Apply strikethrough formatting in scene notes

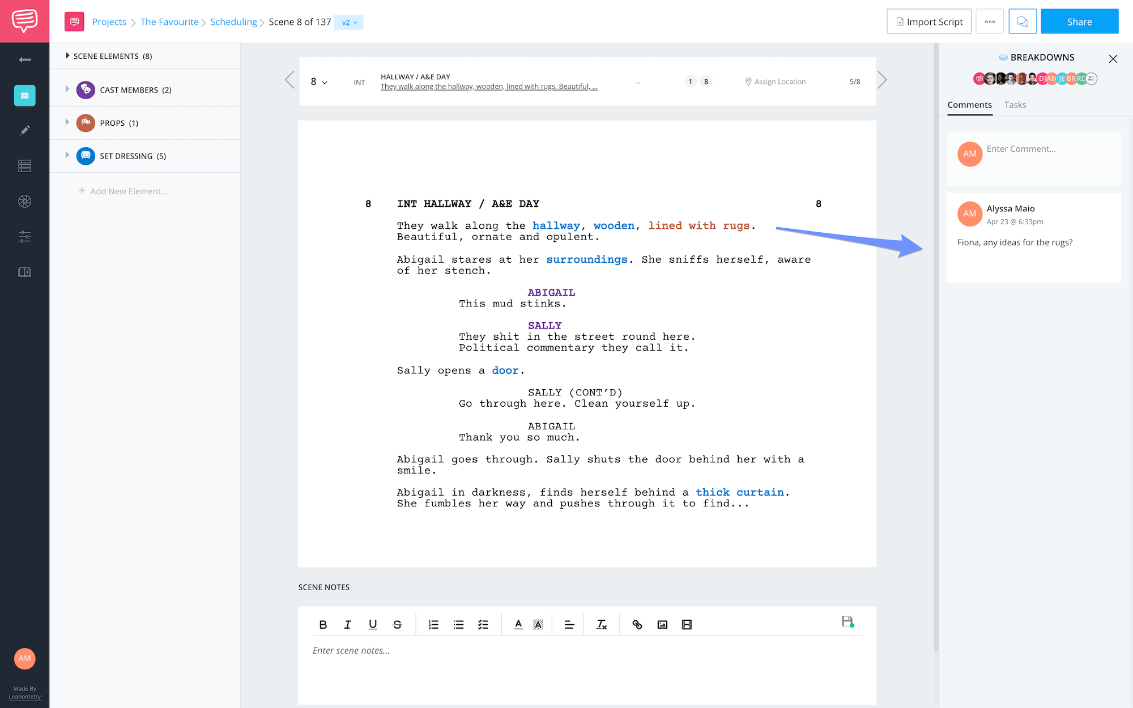click(x=397, y=624)
